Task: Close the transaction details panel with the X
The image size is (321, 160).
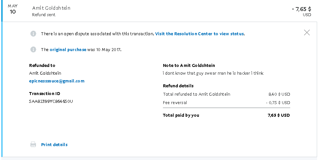Action: tap(307, 32)
